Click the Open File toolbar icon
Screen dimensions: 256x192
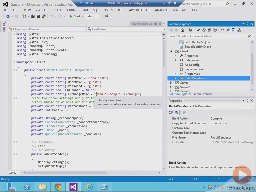coord(33,16)
